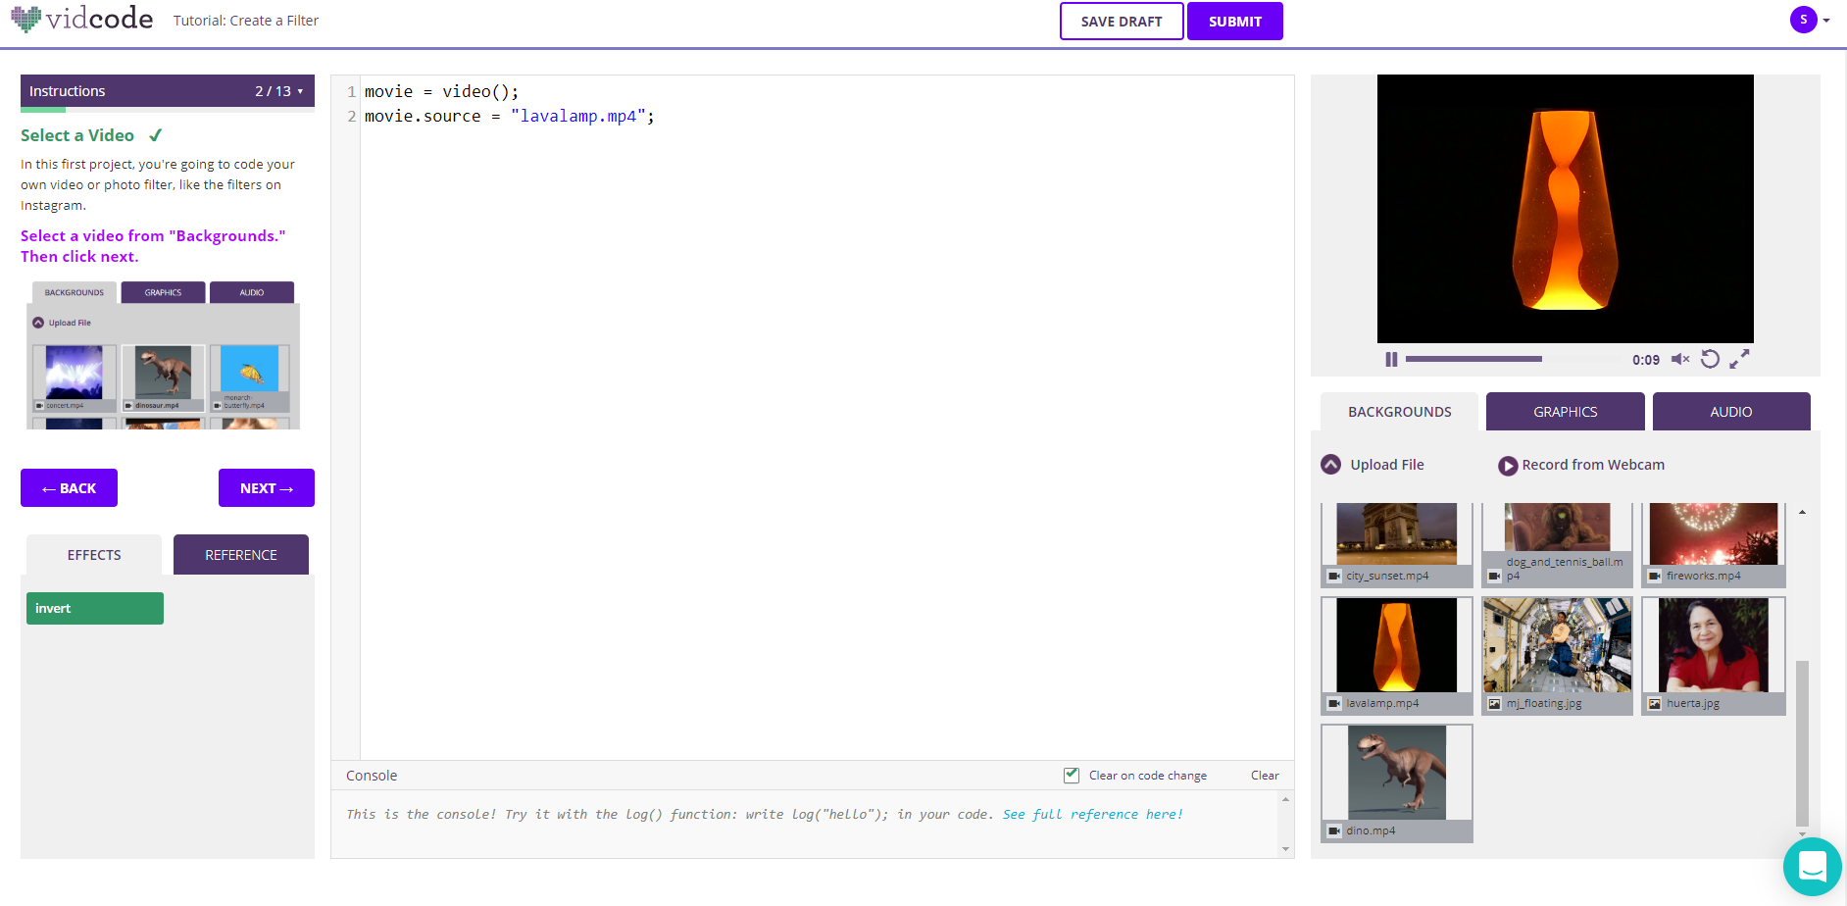Click the video progress bar
This screenshot has width=1847, height=906.
[x=1473, y=360]
